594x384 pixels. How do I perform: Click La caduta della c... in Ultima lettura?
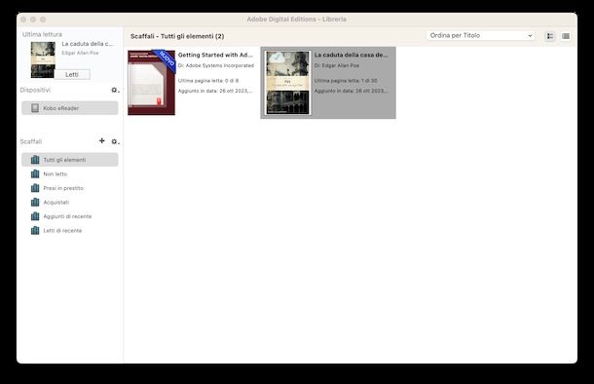tap(88, 44)
